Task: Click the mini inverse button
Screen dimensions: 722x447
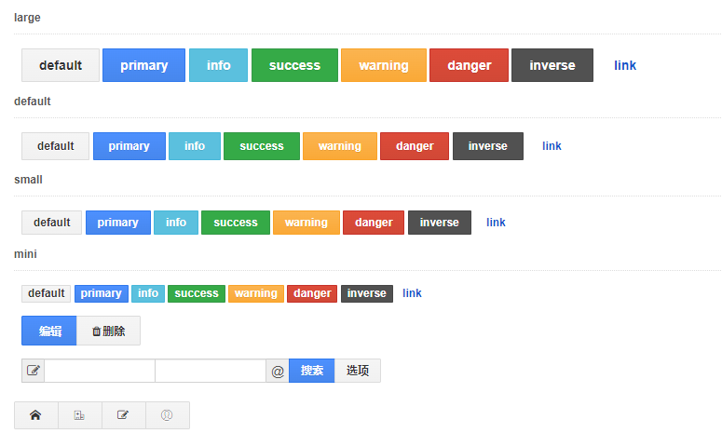Action: pos(366,293)
